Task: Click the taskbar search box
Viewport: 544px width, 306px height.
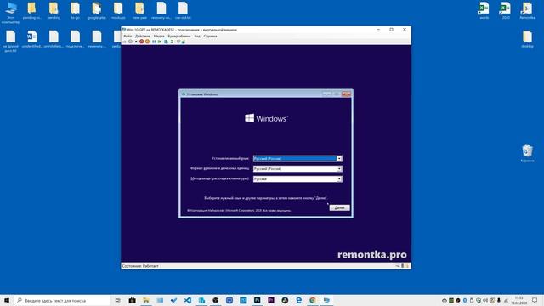Action: click(62, 300)
